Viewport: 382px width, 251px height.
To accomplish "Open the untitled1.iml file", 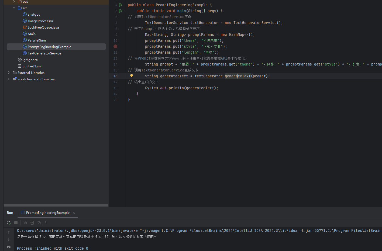I will pyautogui.click(x=32, y=66).
